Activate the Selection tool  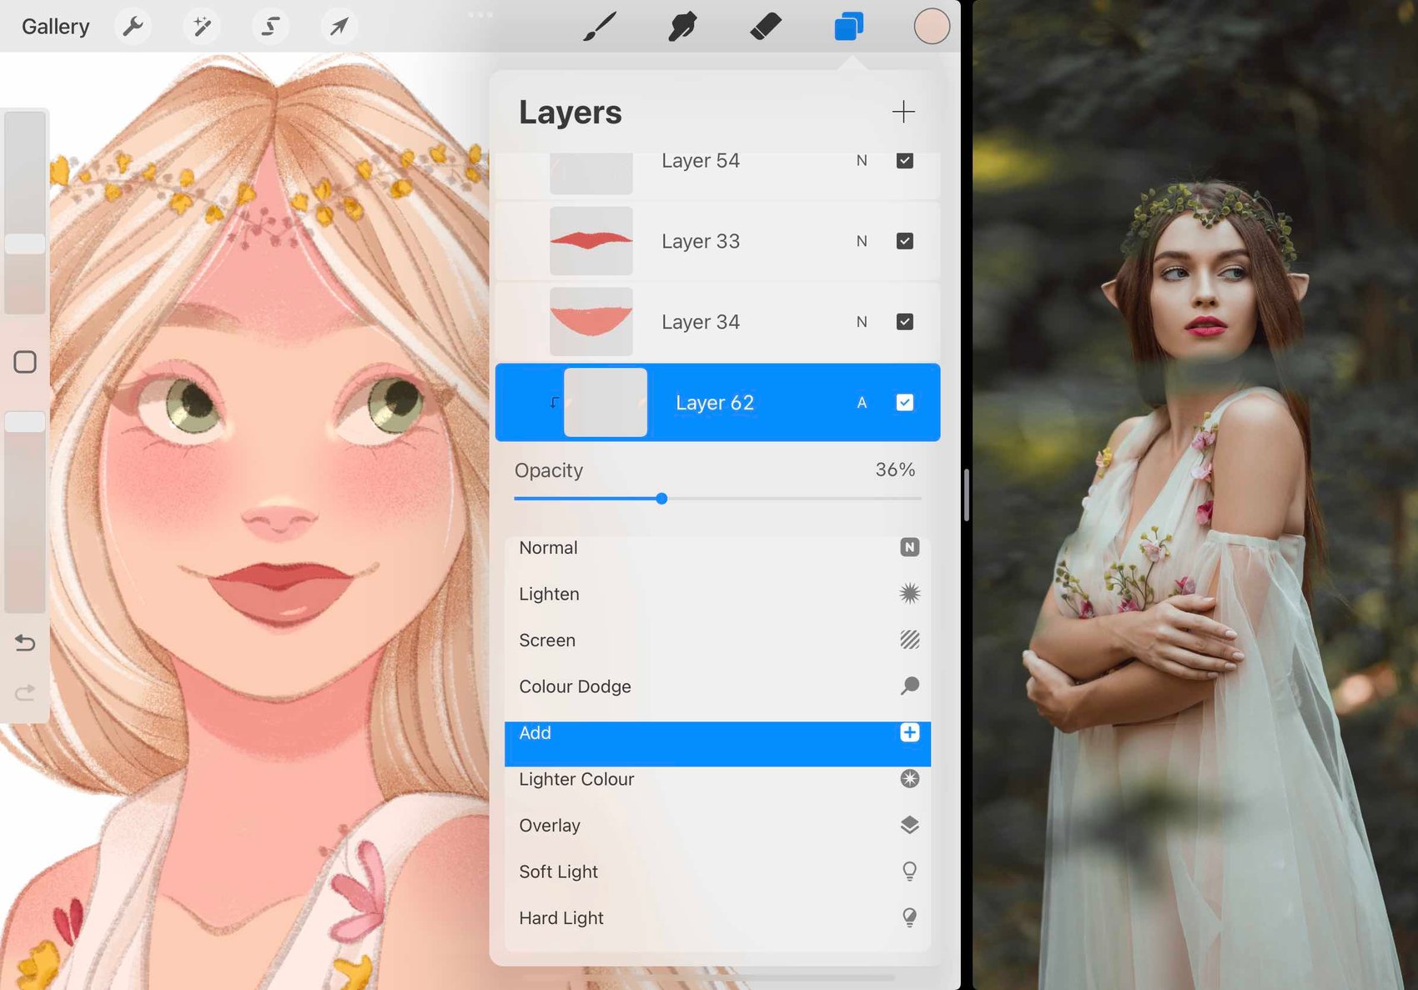point(270,27)
